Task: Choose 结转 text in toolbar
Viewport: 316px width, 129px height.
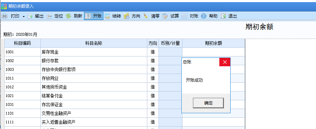Action: click(116, 16)
